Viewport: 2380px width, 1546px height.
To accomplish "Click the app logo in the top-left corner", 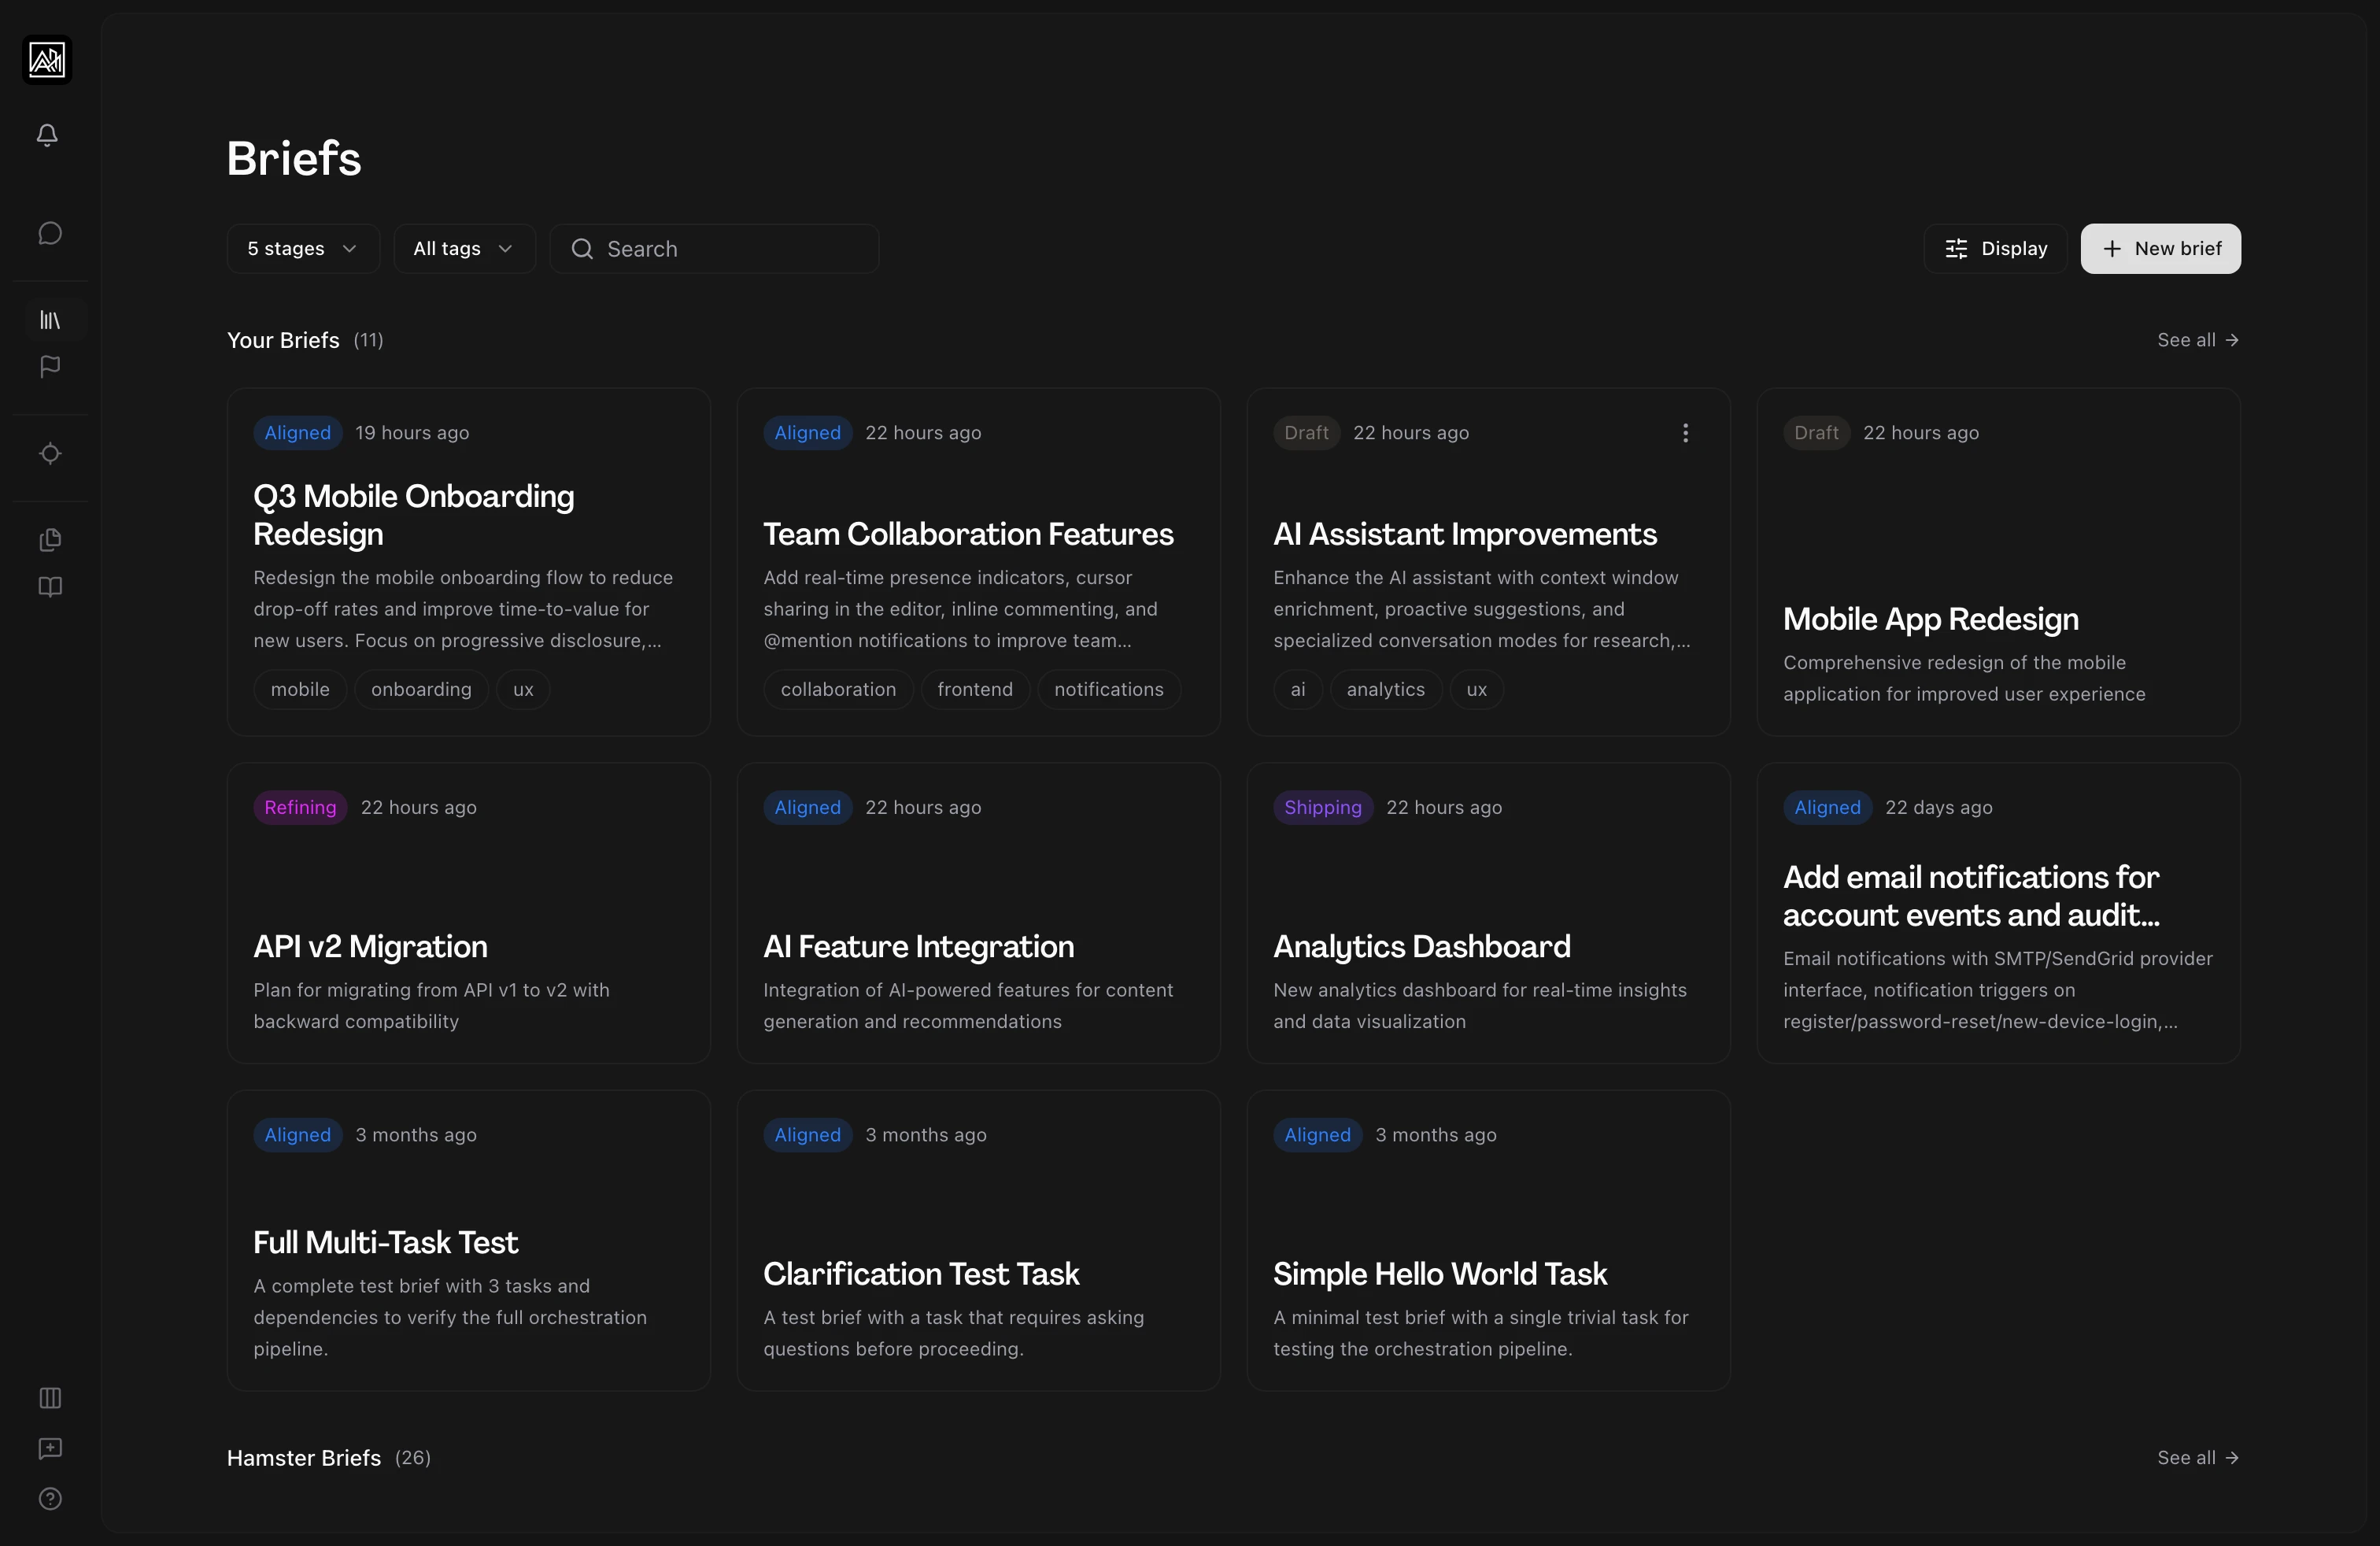I will click(47, 59).
